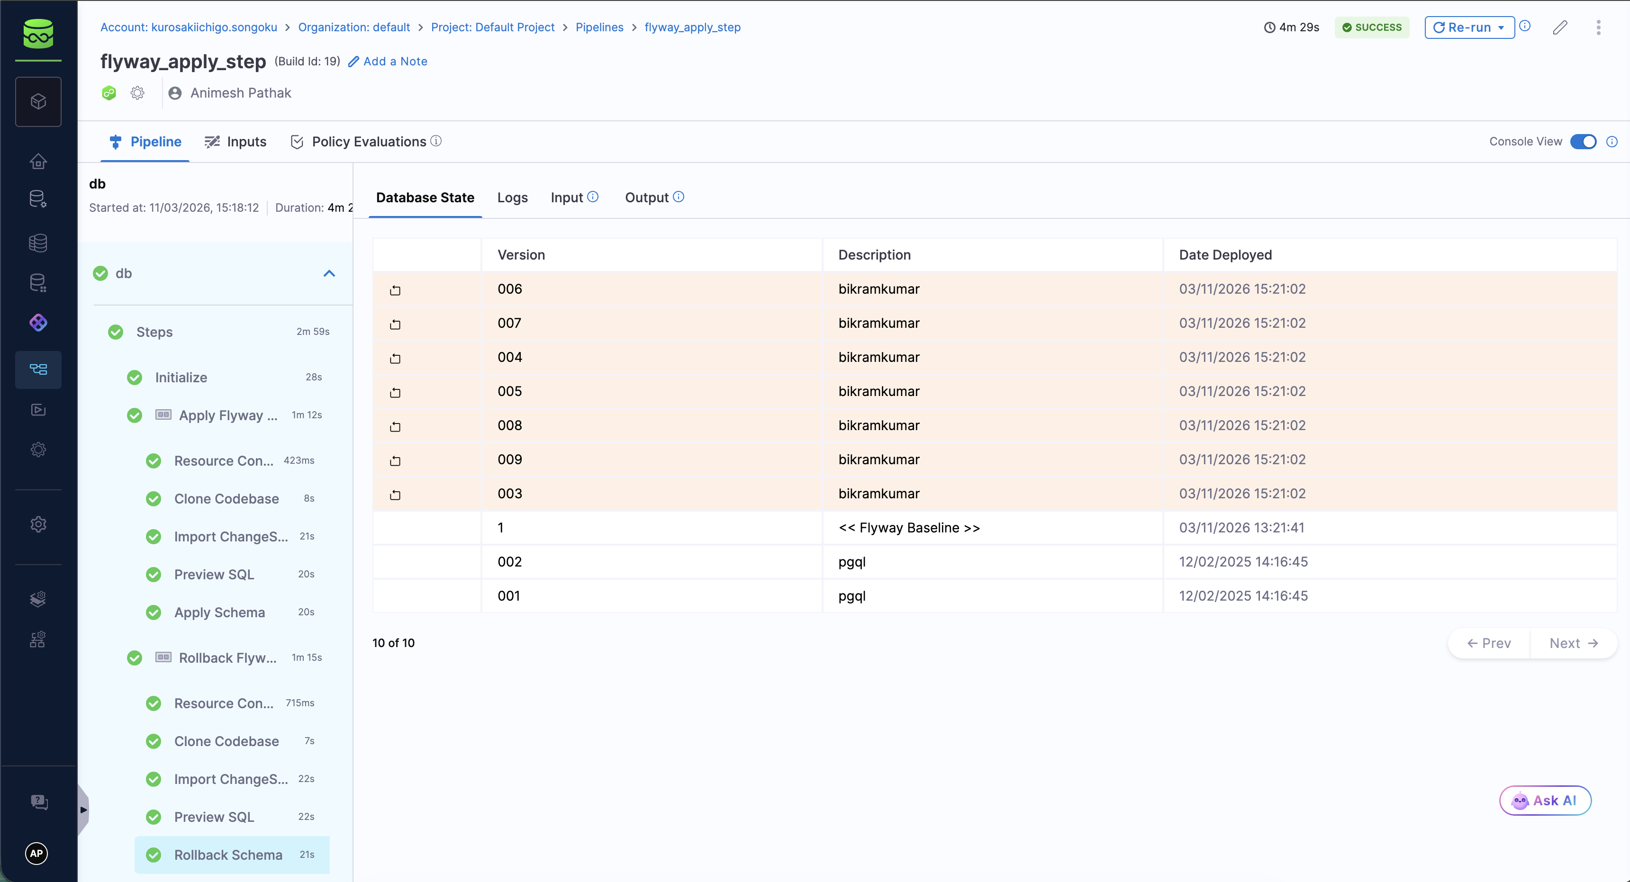1630x882 pixels.
Task: Click the pencil edit icon at top right
Action: tap(1560, 27)
